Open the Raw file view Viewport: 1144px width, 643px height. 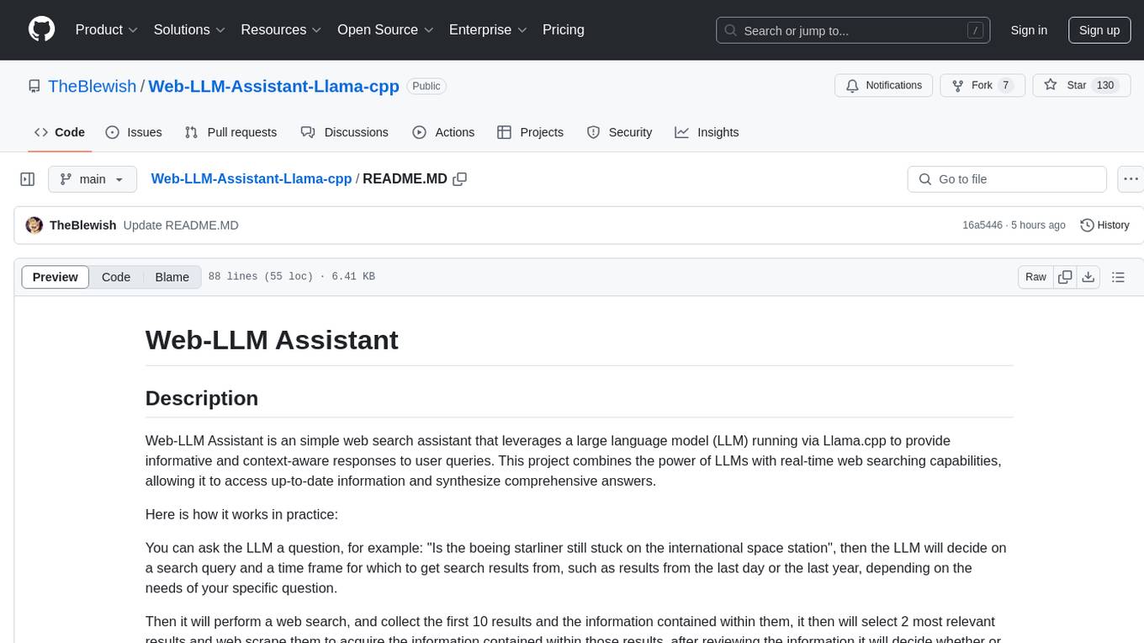pyautogui.click(x=1035, y=277)
